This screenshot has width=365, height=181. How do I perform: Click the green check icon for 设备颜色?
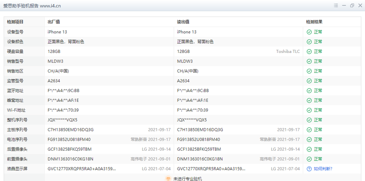[309, 42]
